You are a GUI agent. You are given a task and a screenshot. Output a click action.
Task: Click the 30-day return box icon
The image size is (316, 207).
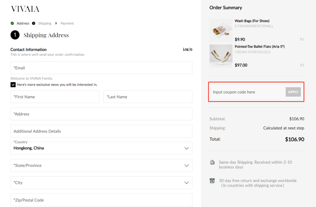click(212, 181)
